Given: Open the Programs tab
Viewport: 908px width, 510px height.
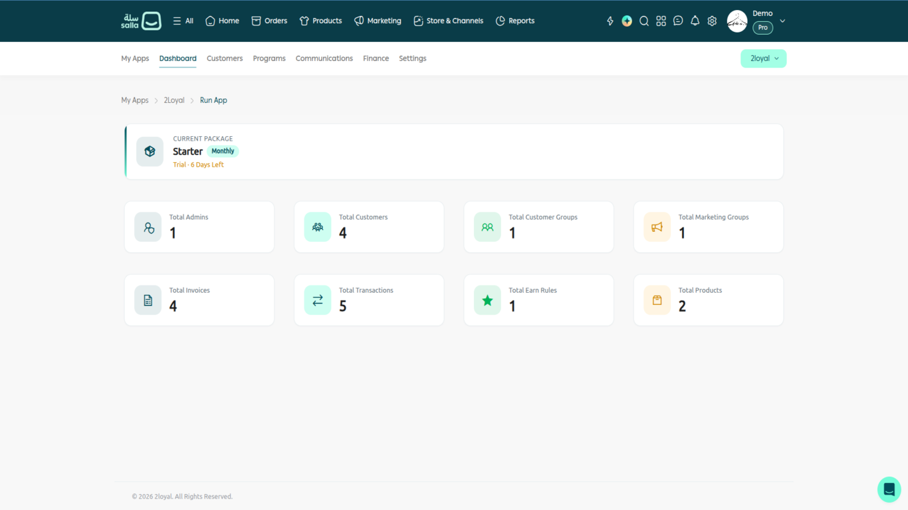Looking at the screenshot, I should tap(269, 58).
